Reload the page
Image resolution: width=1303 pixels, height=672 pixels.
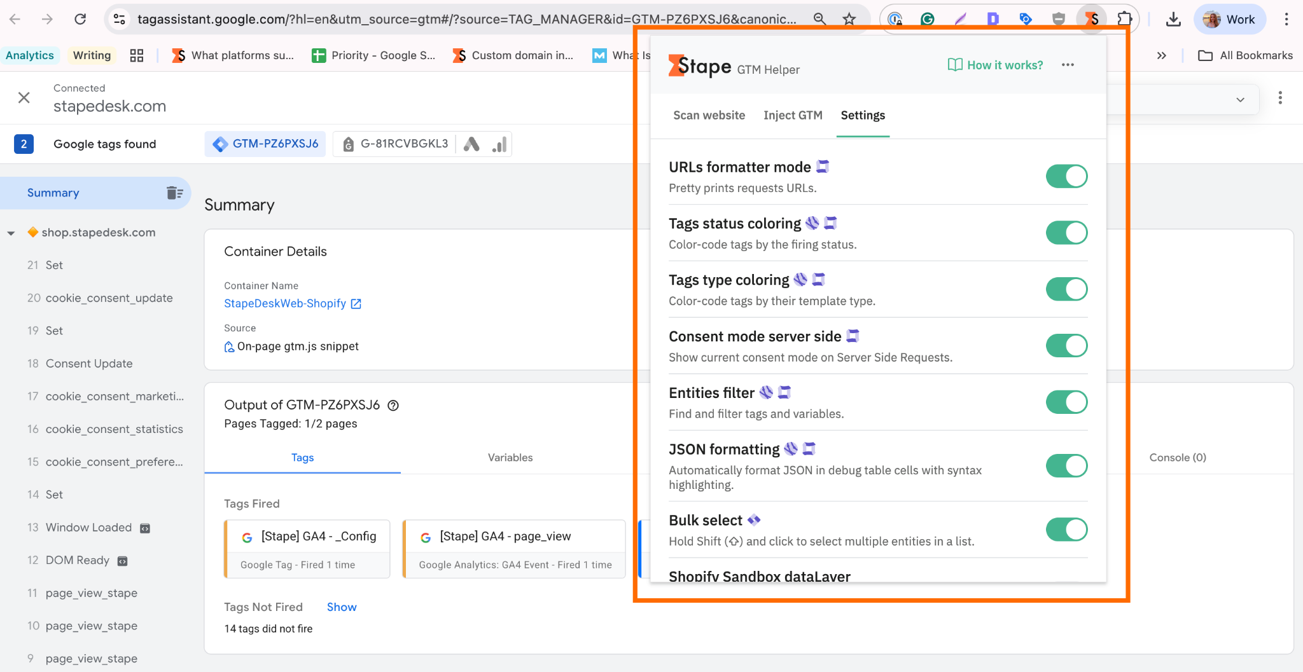coord(80,19)
